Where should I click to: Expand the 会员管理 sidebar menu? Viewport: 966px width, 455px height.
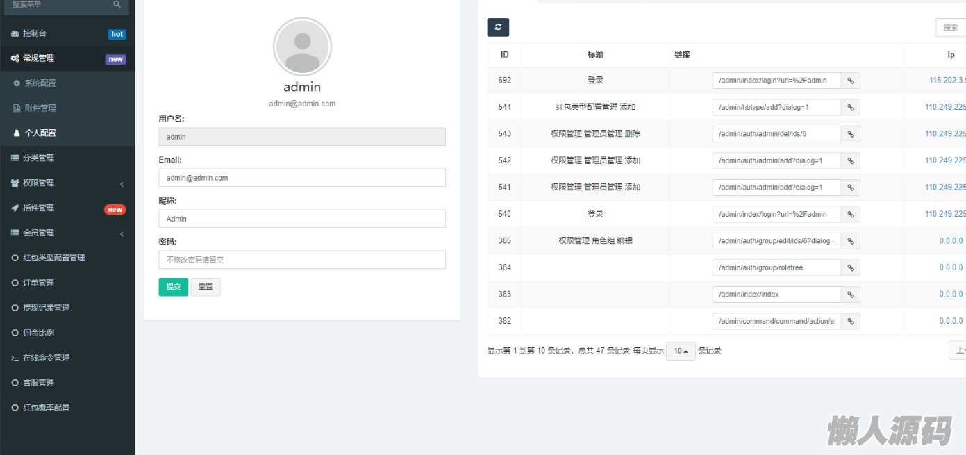67,233
